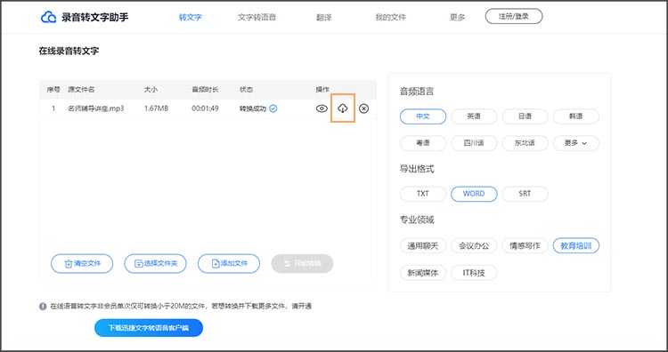This screenshot has height=352, width=668.
Task: Choose WORD export format
Action: (x=474, y=194)
